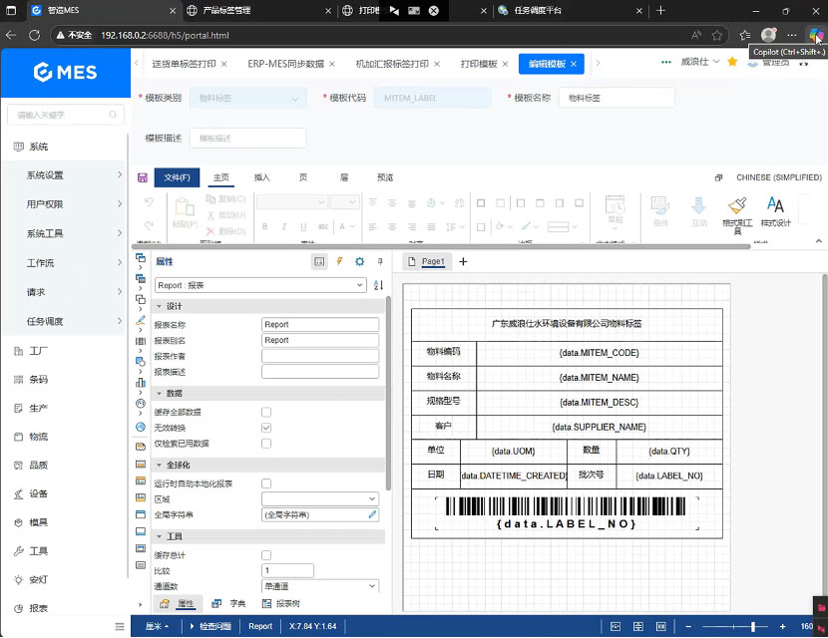Toggle the 缓存总计 checkbox

coord(266,555)
